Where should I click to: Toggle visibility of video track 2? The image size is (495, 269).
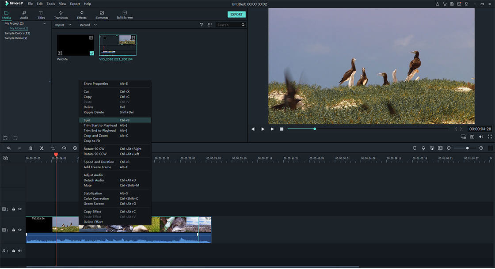point(19,209)
